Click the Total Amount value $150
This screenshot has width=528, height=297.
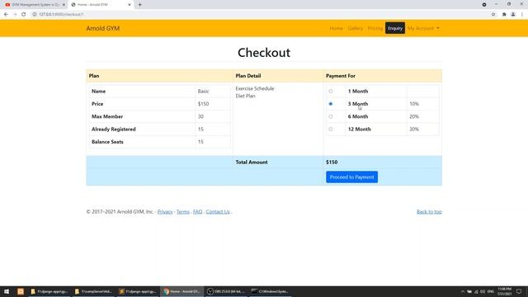point(332,162)
